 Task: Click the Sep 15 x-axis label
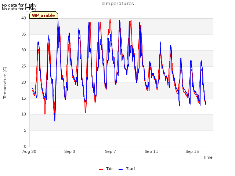192,151
